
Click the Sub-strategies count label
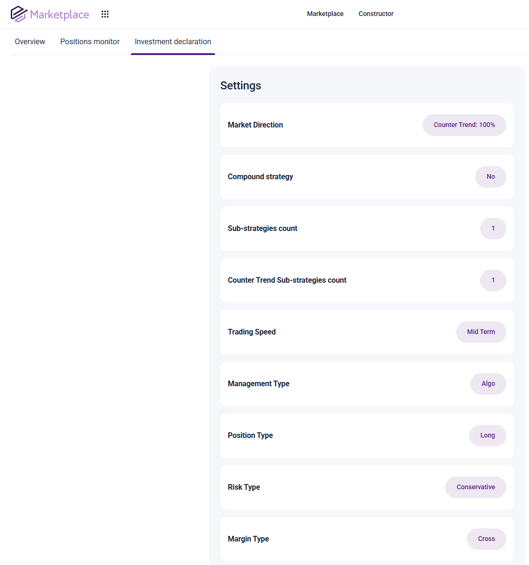click(x=263, y=228)
